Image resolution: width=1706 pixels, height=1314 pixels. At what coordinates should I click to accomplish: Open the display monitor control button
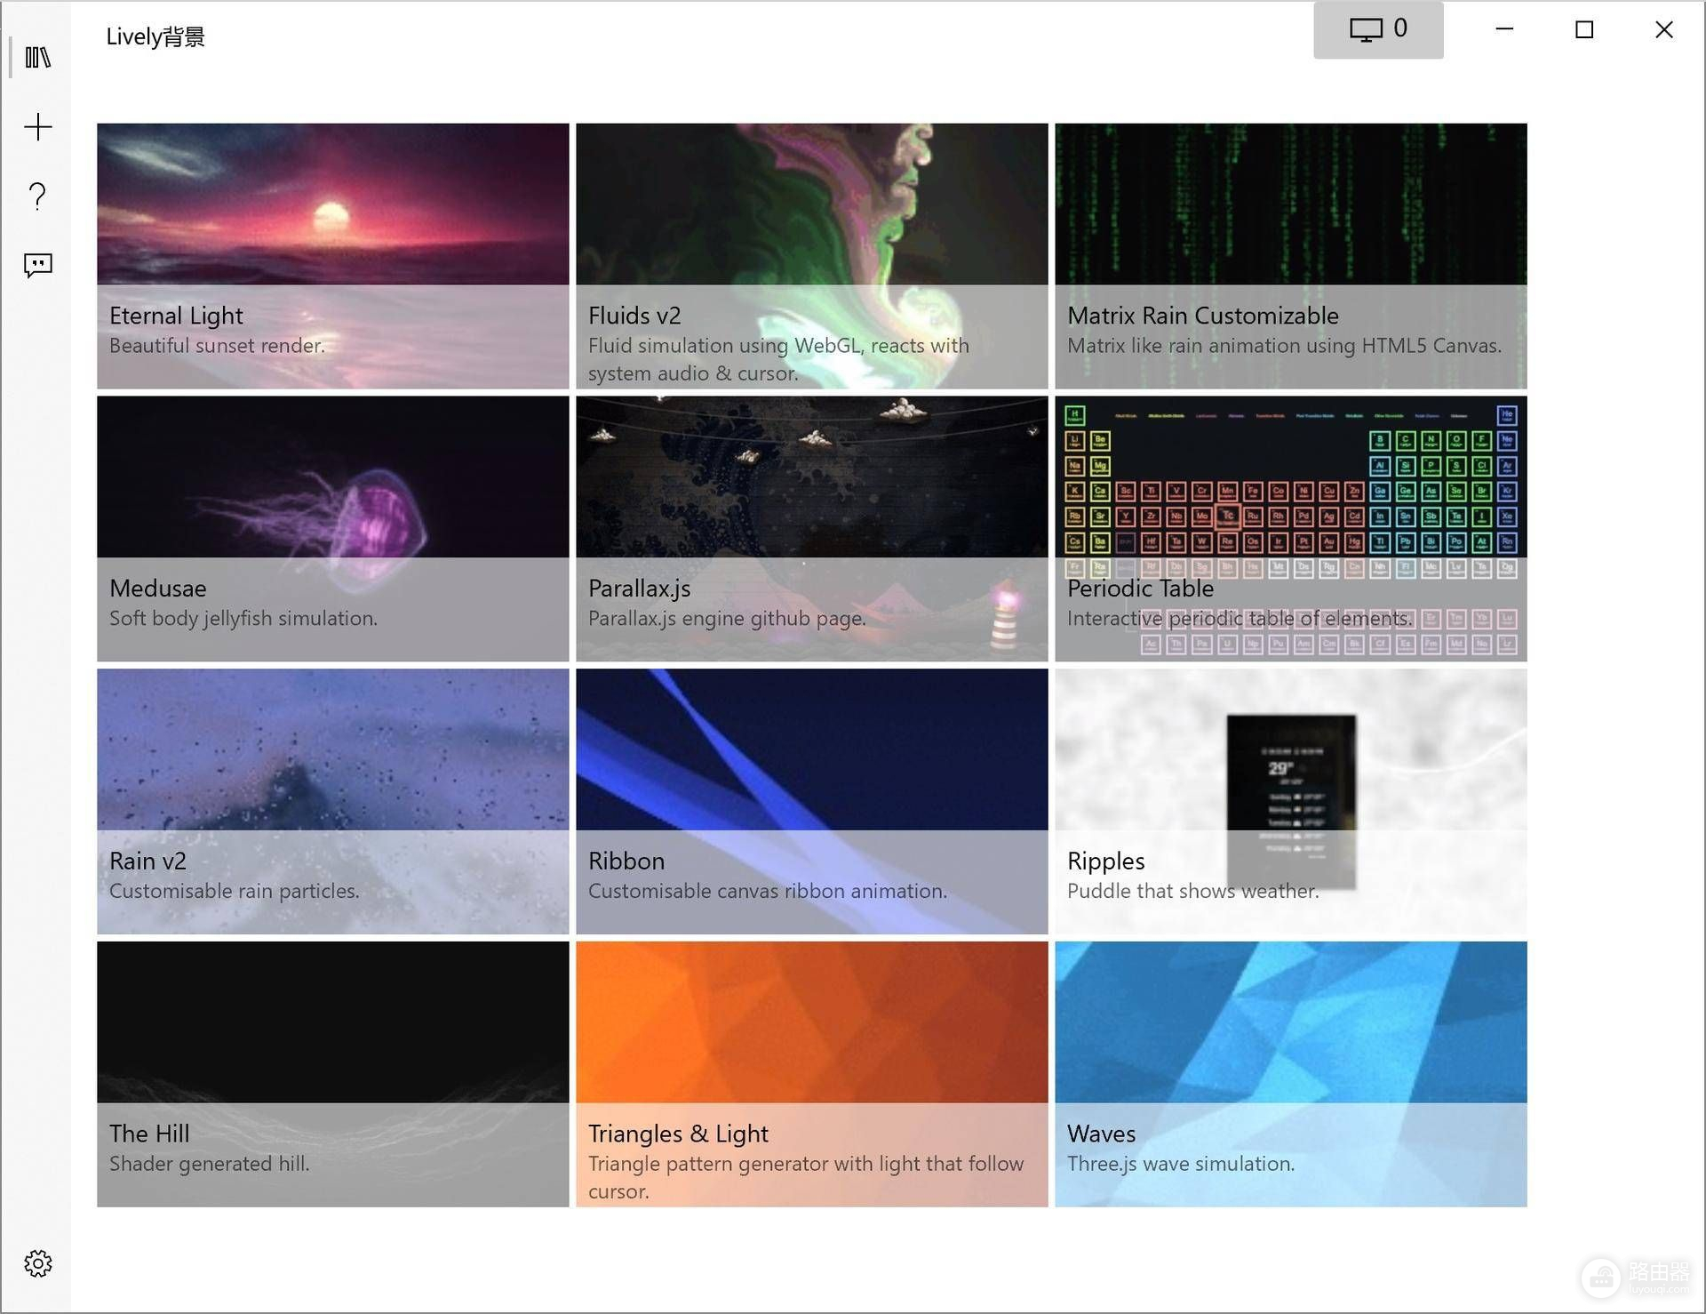coord(1378,30)
